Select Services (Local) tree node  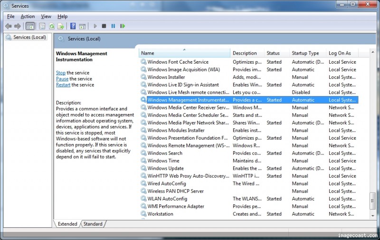26,37
